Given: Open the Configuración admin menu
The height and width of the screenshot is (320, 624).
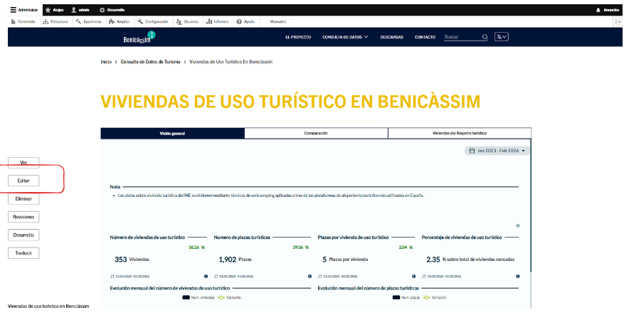Looking at the screenshot, I should click(153, 21).
